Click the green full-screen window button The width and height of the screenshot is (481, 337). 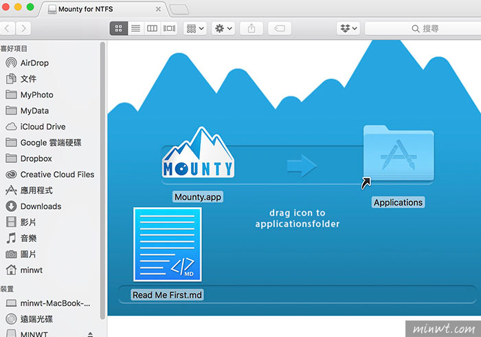pos(30,7)
